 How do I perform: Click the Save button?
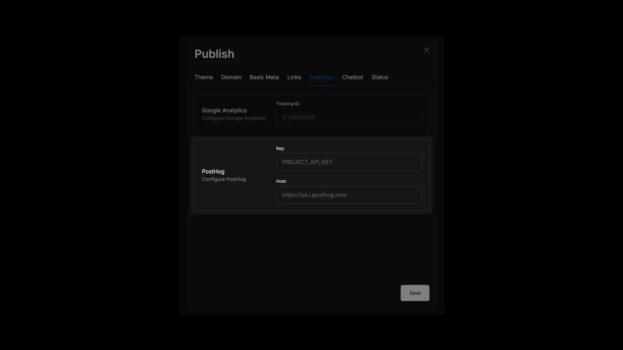[415, 293]
